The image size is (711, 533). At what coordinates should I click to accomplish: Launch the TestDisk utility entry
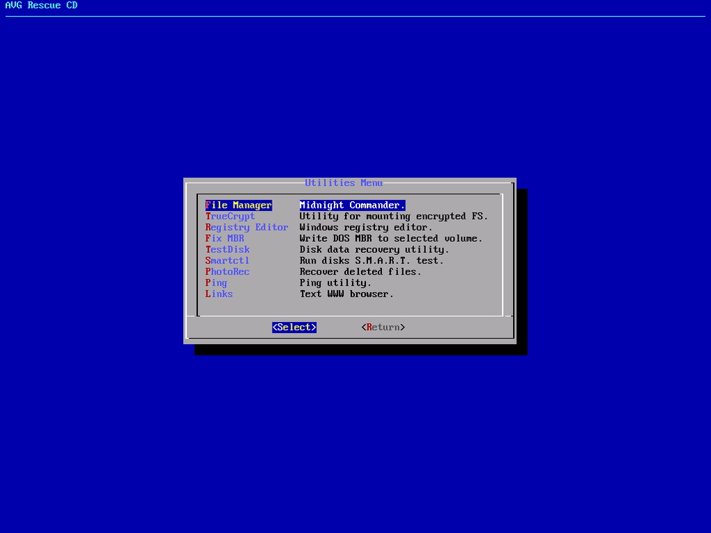[227, 249]
